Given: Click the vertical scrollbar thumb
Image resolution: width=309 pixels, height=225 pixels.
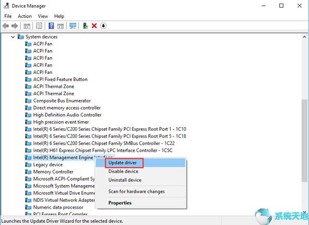Looking at the screenshot, I should click(304, 141).
